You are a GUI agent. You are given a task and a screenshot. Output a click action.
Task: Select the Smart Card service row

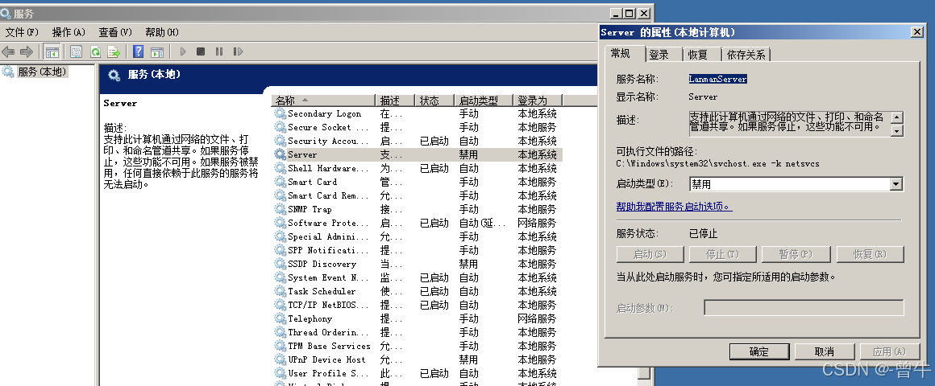(418, 182)
